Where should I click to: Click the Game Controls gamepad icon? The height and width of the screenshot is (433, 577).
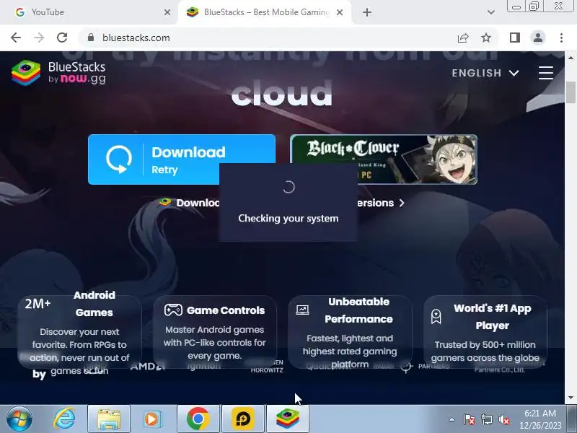click(x=173, y=310)
